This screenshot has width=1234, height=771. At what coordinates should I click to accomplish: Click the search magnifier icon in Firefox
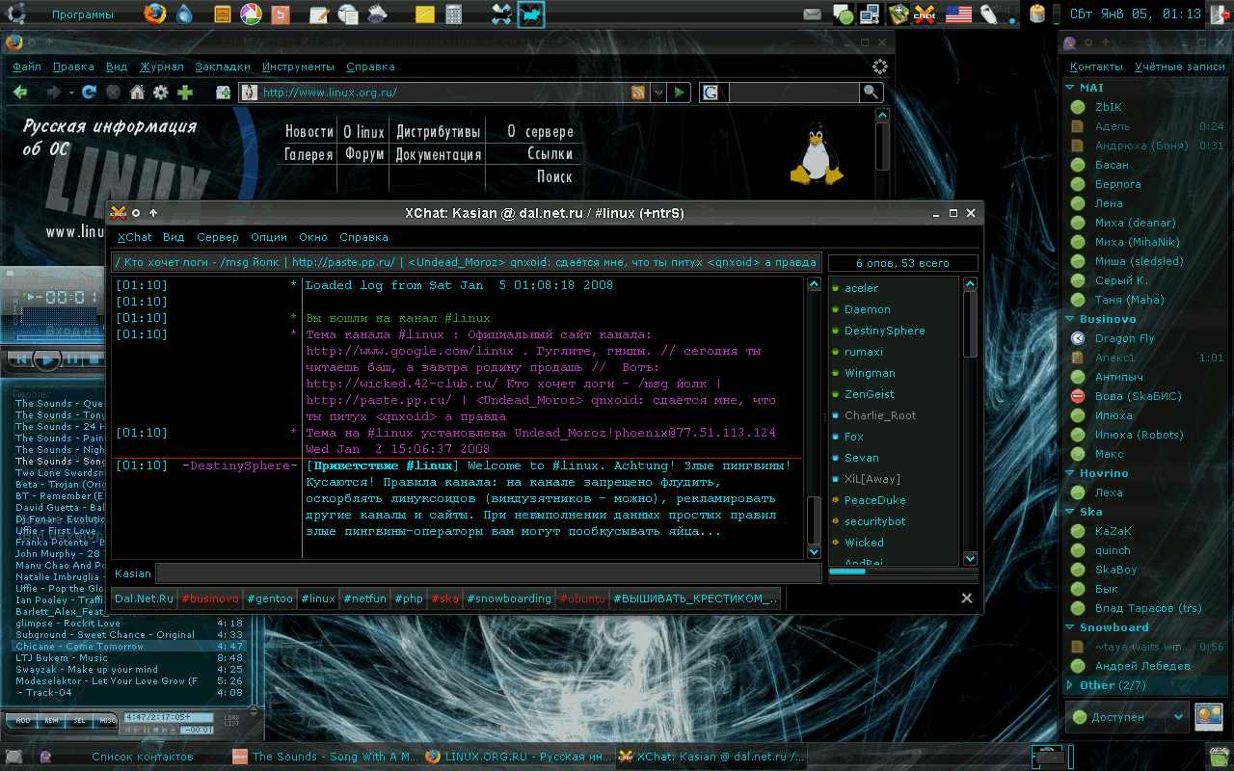point(871,93)
